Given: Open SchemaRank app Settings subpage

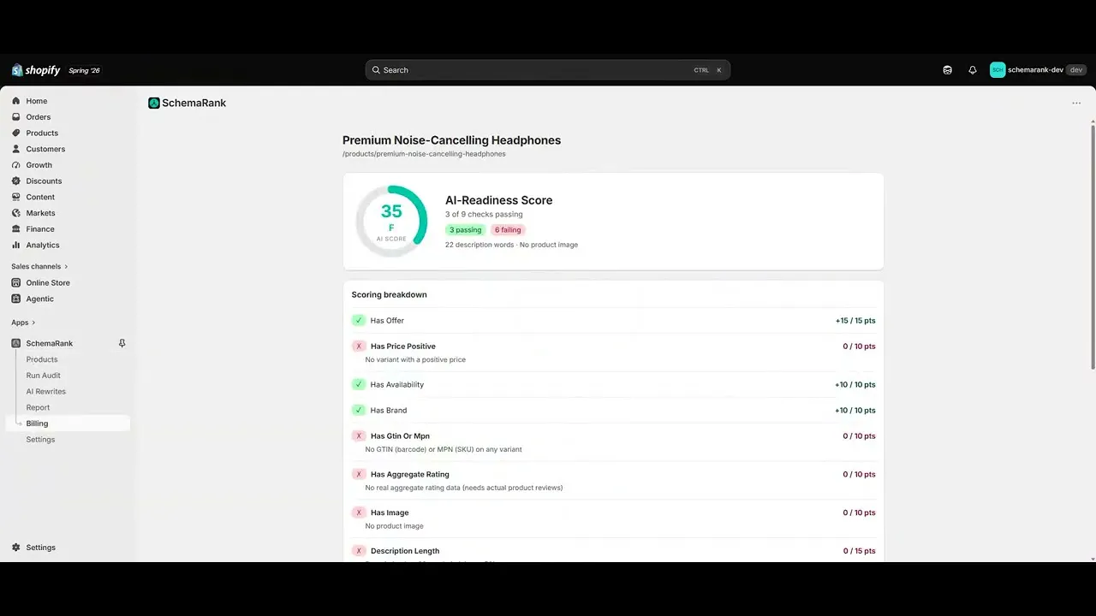Looking at the screenshot, I should (40, 440).
